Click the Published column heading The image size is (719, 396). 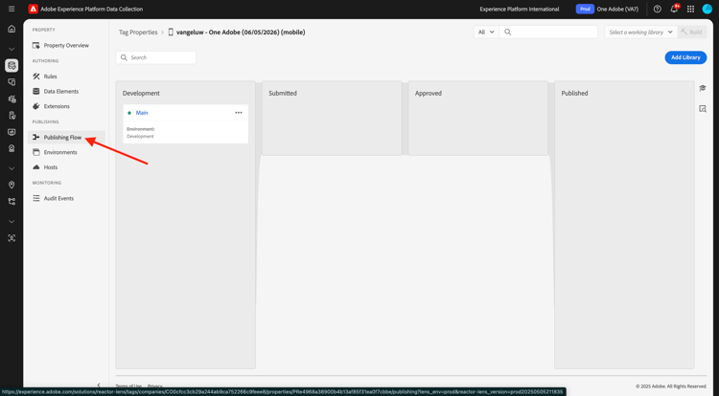pos(574,93)
